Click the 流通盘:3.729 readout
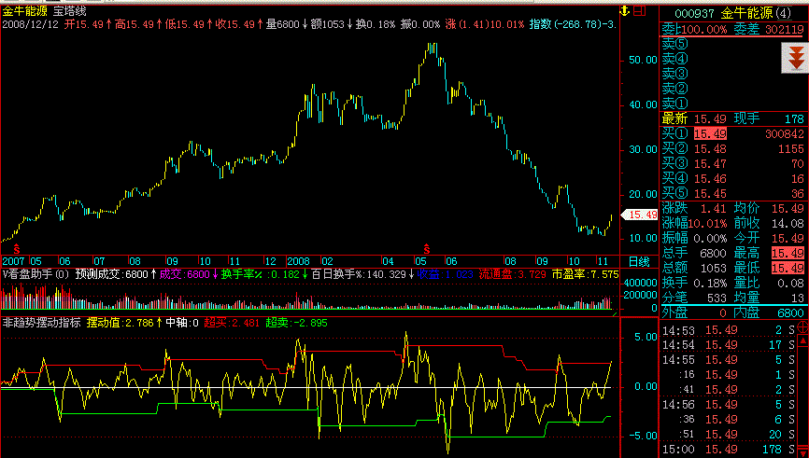This screenshot has width=809, height=458. coord(512,274)
